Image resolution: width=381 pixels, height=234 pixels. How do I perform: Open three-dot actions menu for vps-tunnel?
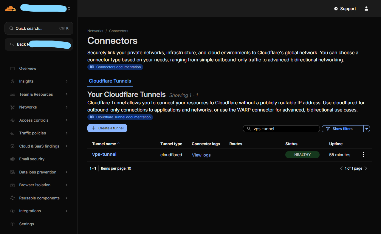pos(363,154)
